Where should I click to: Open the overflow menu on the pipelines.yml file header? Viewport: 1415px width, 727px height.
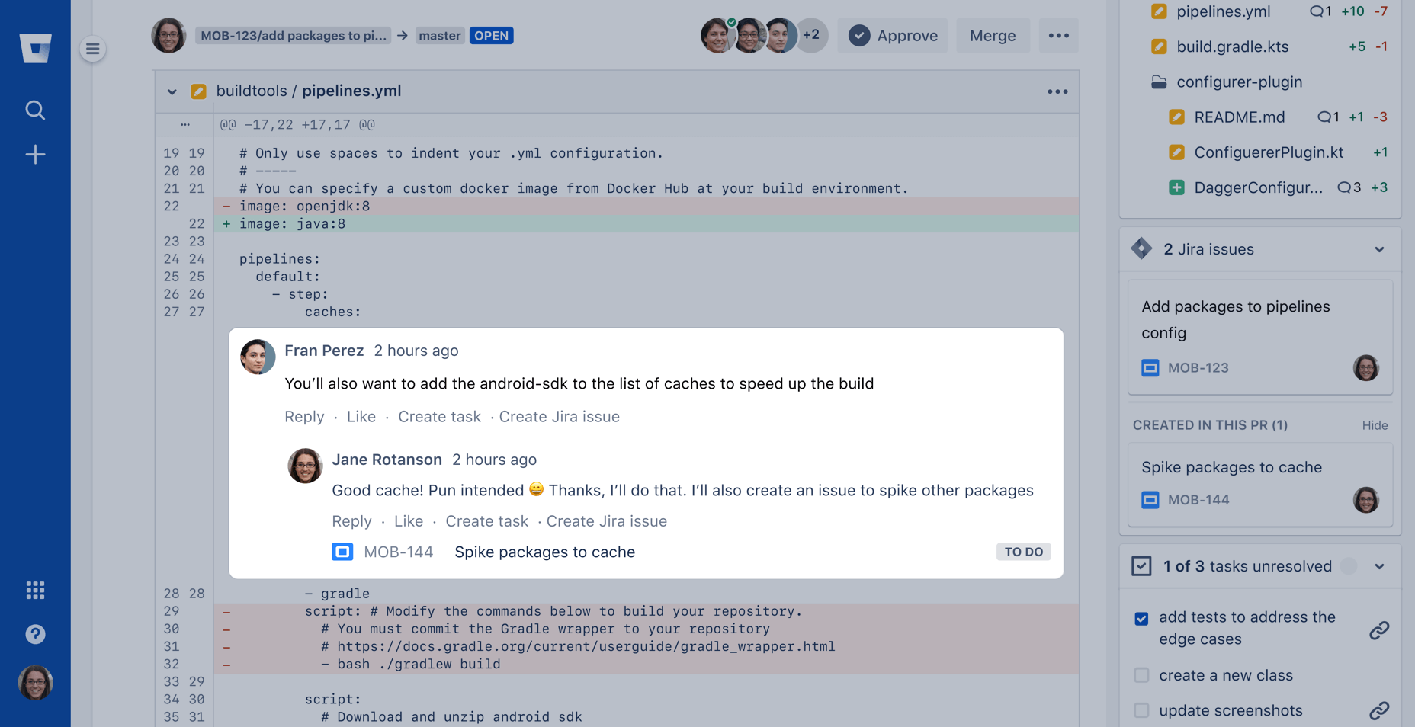point(1057,91)
